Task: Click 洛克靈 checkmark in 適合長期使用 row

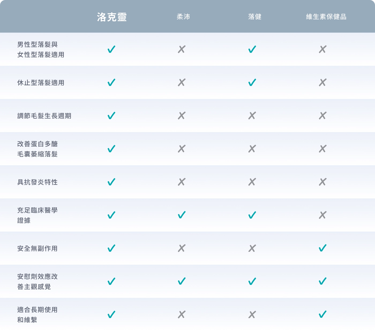Action: pyautogui.click(x=111, y=314)
